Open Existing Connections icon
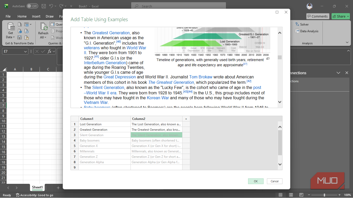Viewport: 353px width, 198px height. click(27, 38)
